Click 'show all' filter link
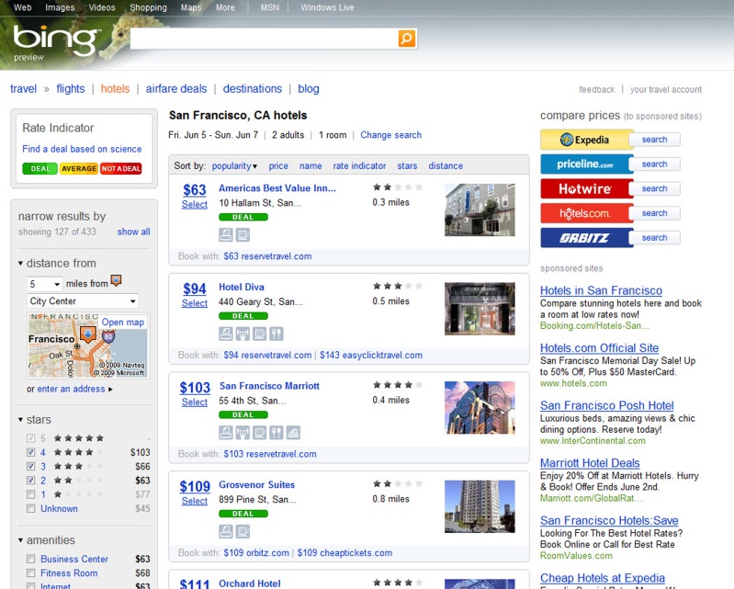Screen dimensions: 734x589 133,232
